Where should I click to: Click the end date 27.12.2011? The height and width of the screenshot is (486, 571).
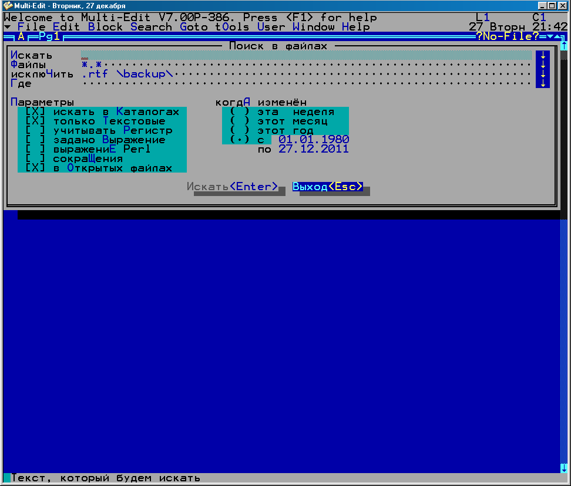(314, 149)
